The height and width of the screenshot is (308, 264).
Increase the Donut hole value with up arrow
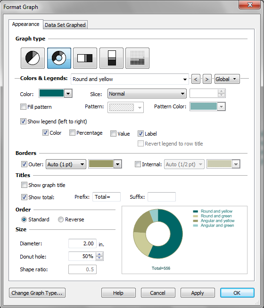(99, 254)
